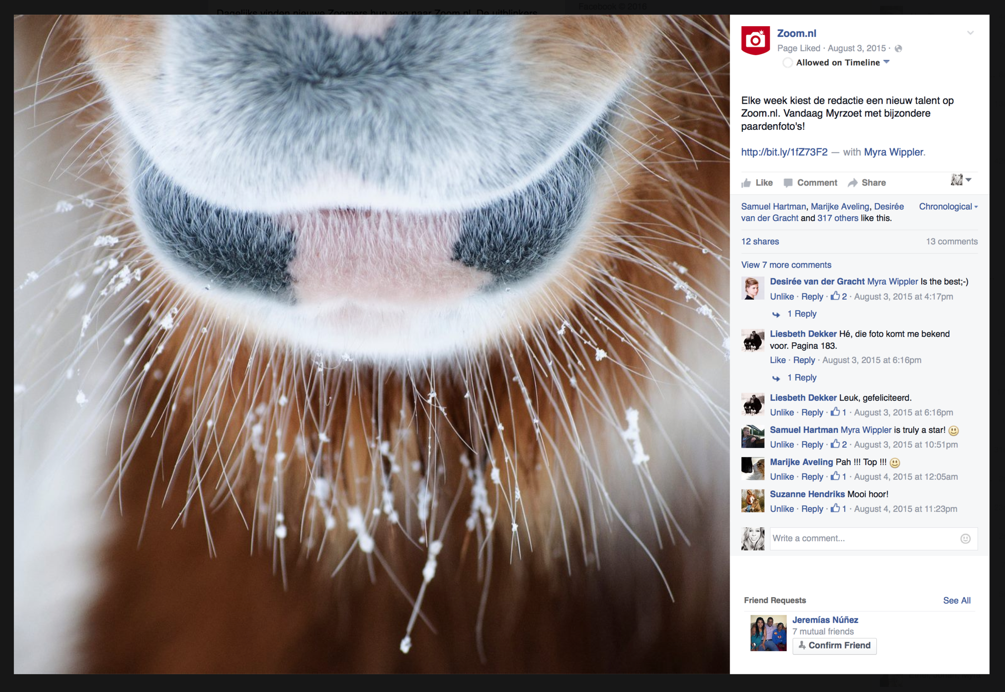
Task: Click the emoji smiley in the comment box
Action: point(965,538)
